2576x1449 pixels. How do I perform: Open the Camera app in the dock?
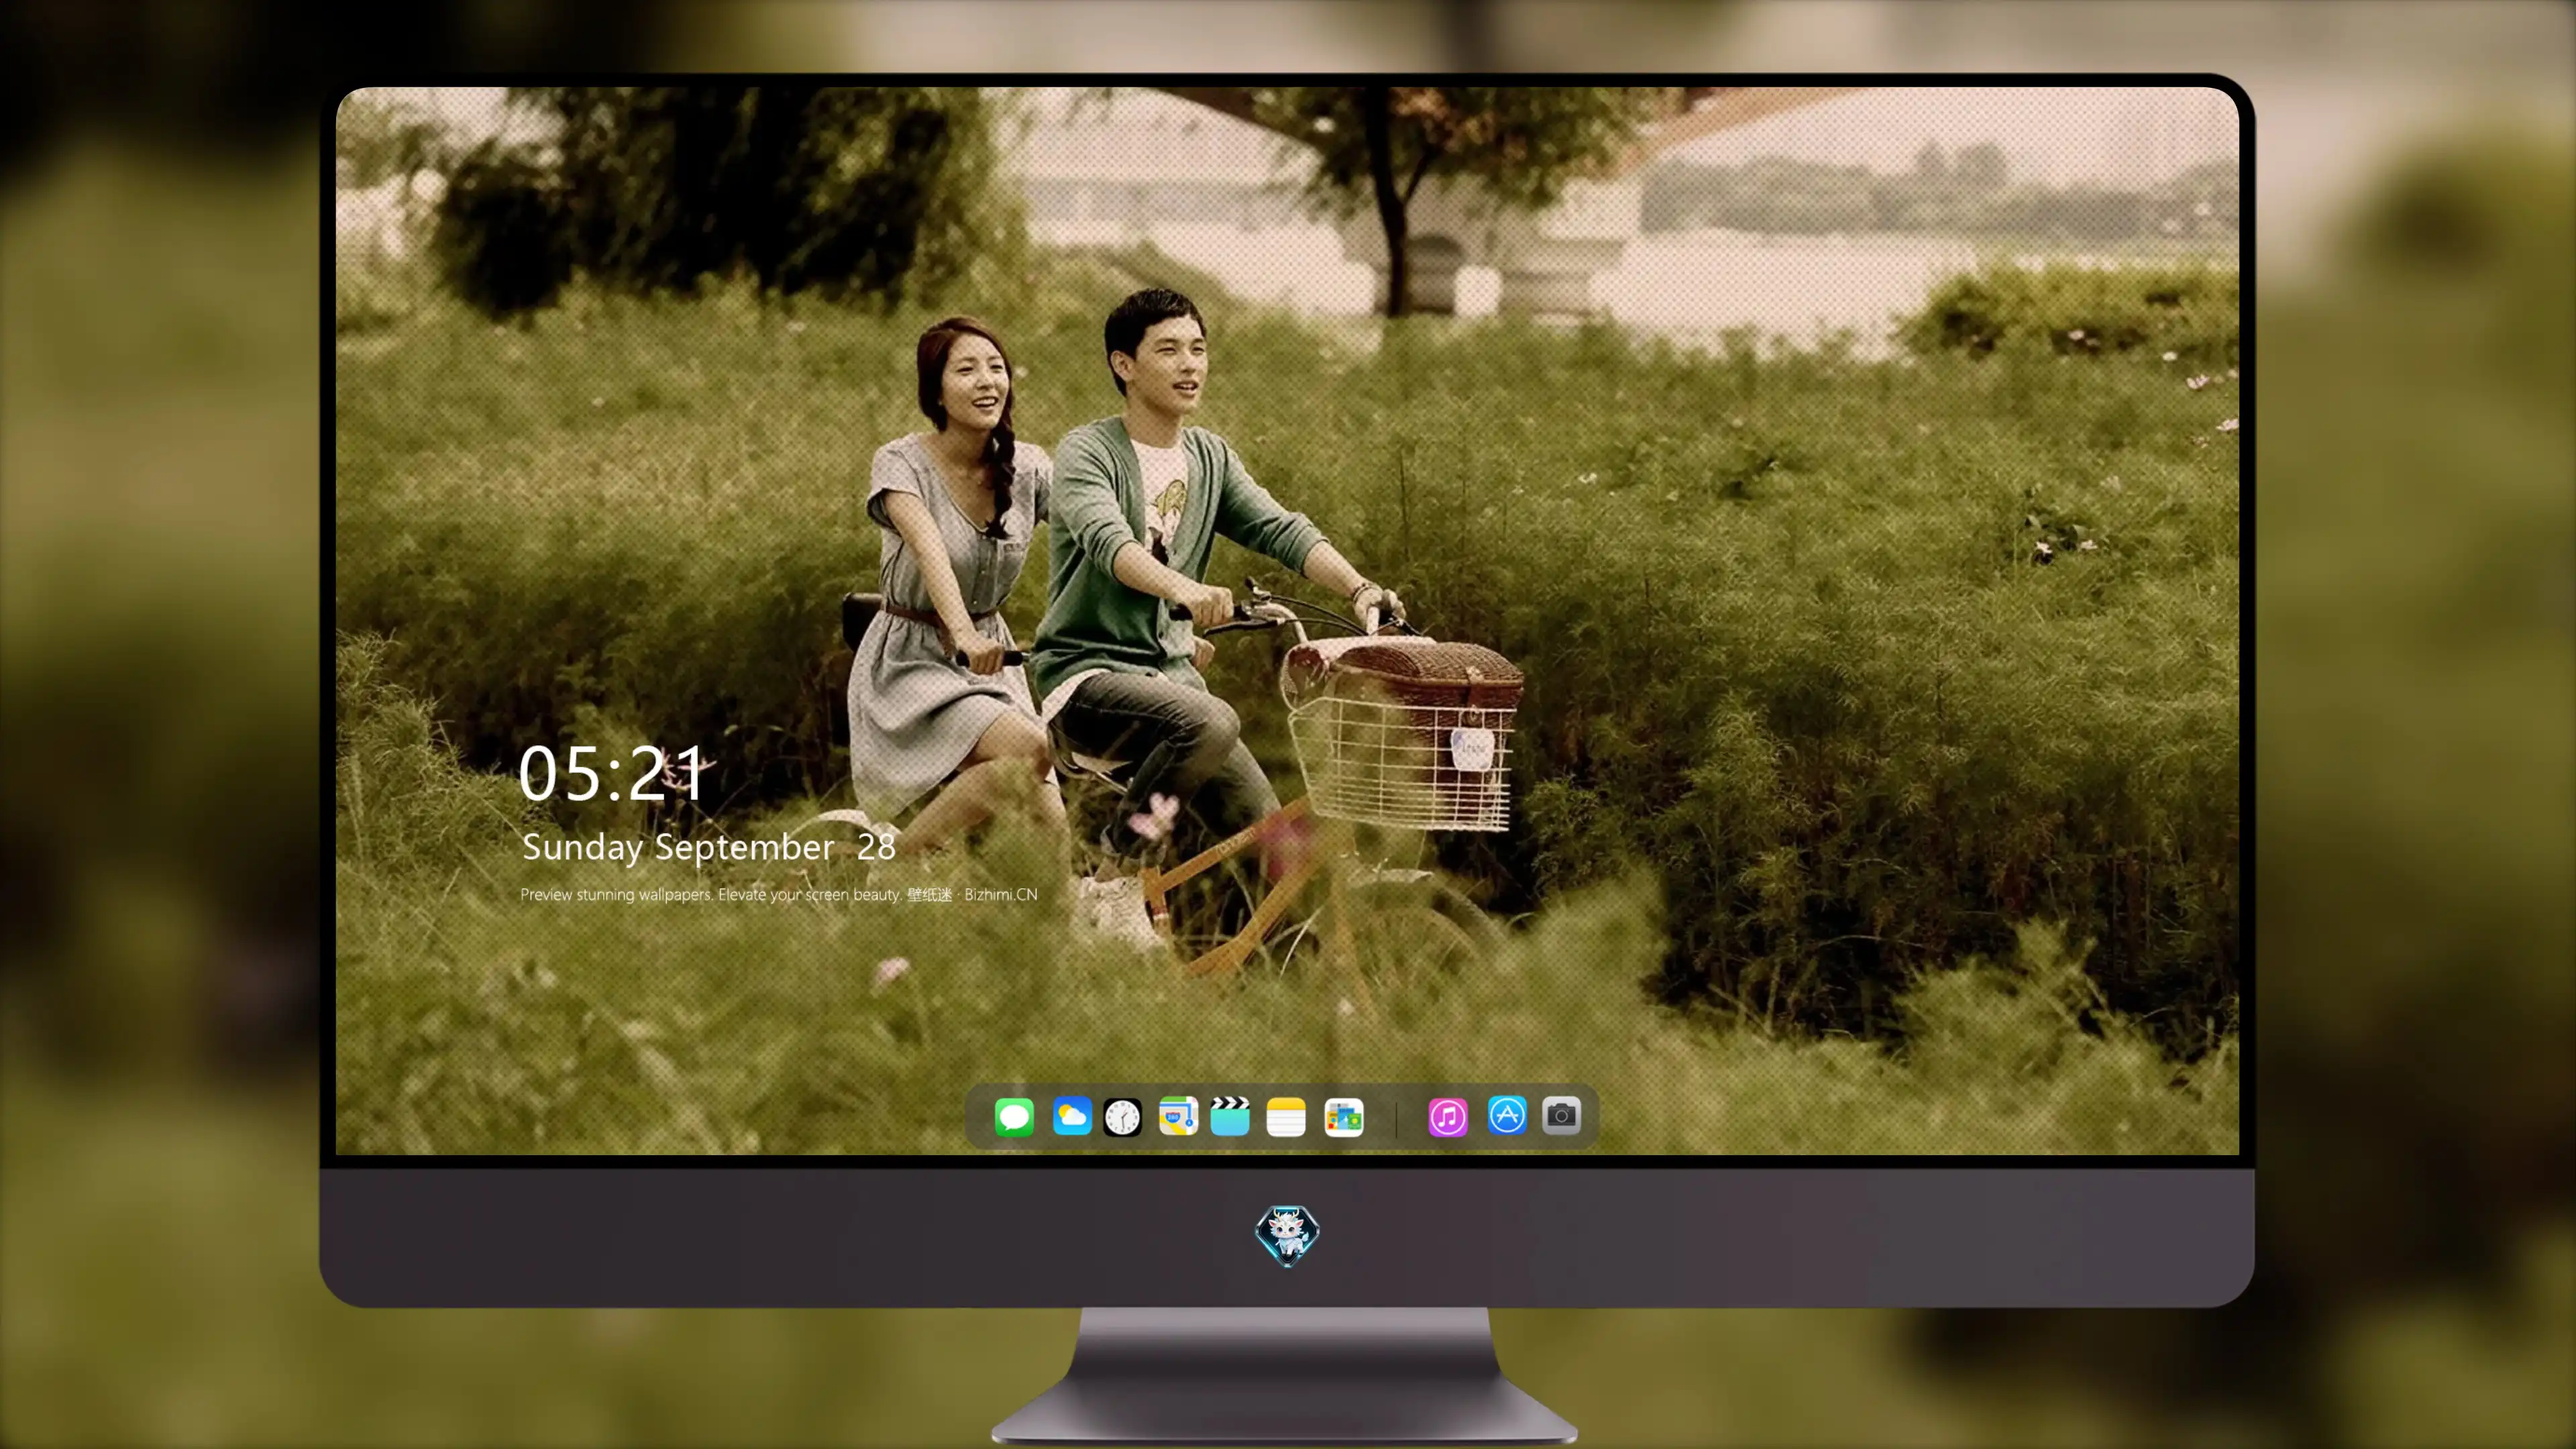(1561, 1115)
